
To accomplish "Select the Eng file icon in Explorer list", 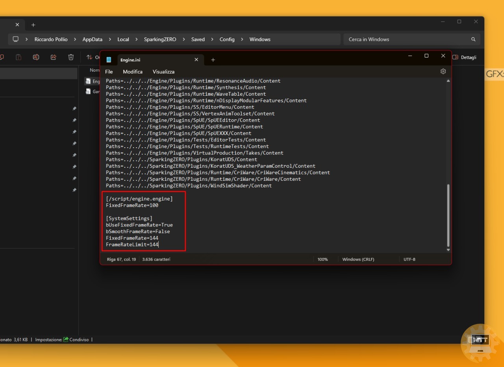I will 88,81.
